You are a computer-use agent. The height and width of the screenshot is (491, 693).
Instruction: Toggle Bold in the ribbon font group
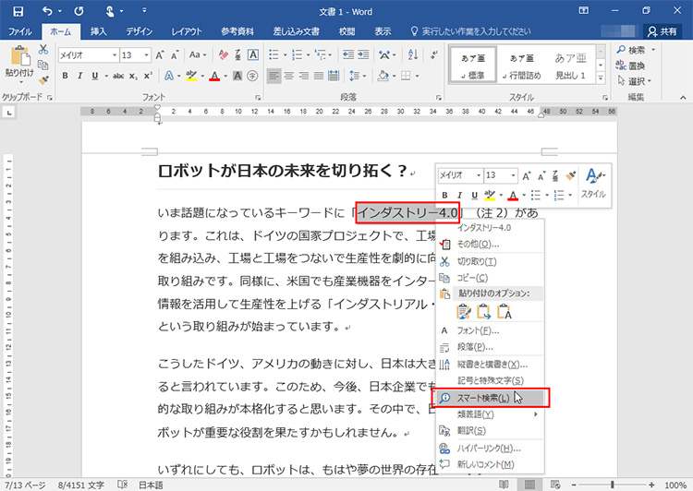tap(65, 75)
